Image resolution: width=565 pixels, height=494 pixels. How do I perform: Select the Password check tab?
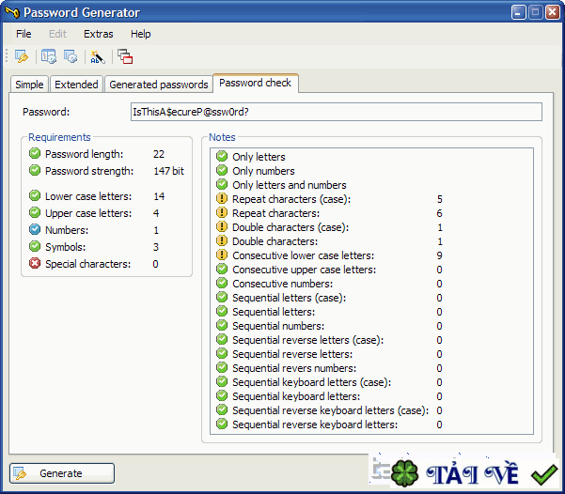[x=256, y=84]
